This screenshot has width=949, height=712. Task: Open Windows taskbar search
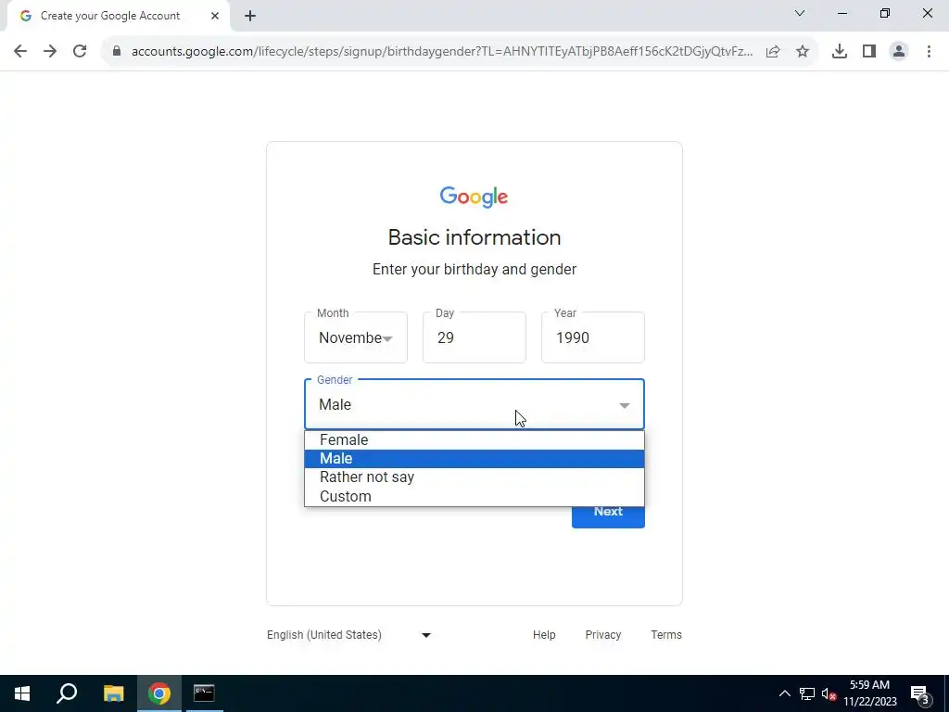click(x=67, y=693)
